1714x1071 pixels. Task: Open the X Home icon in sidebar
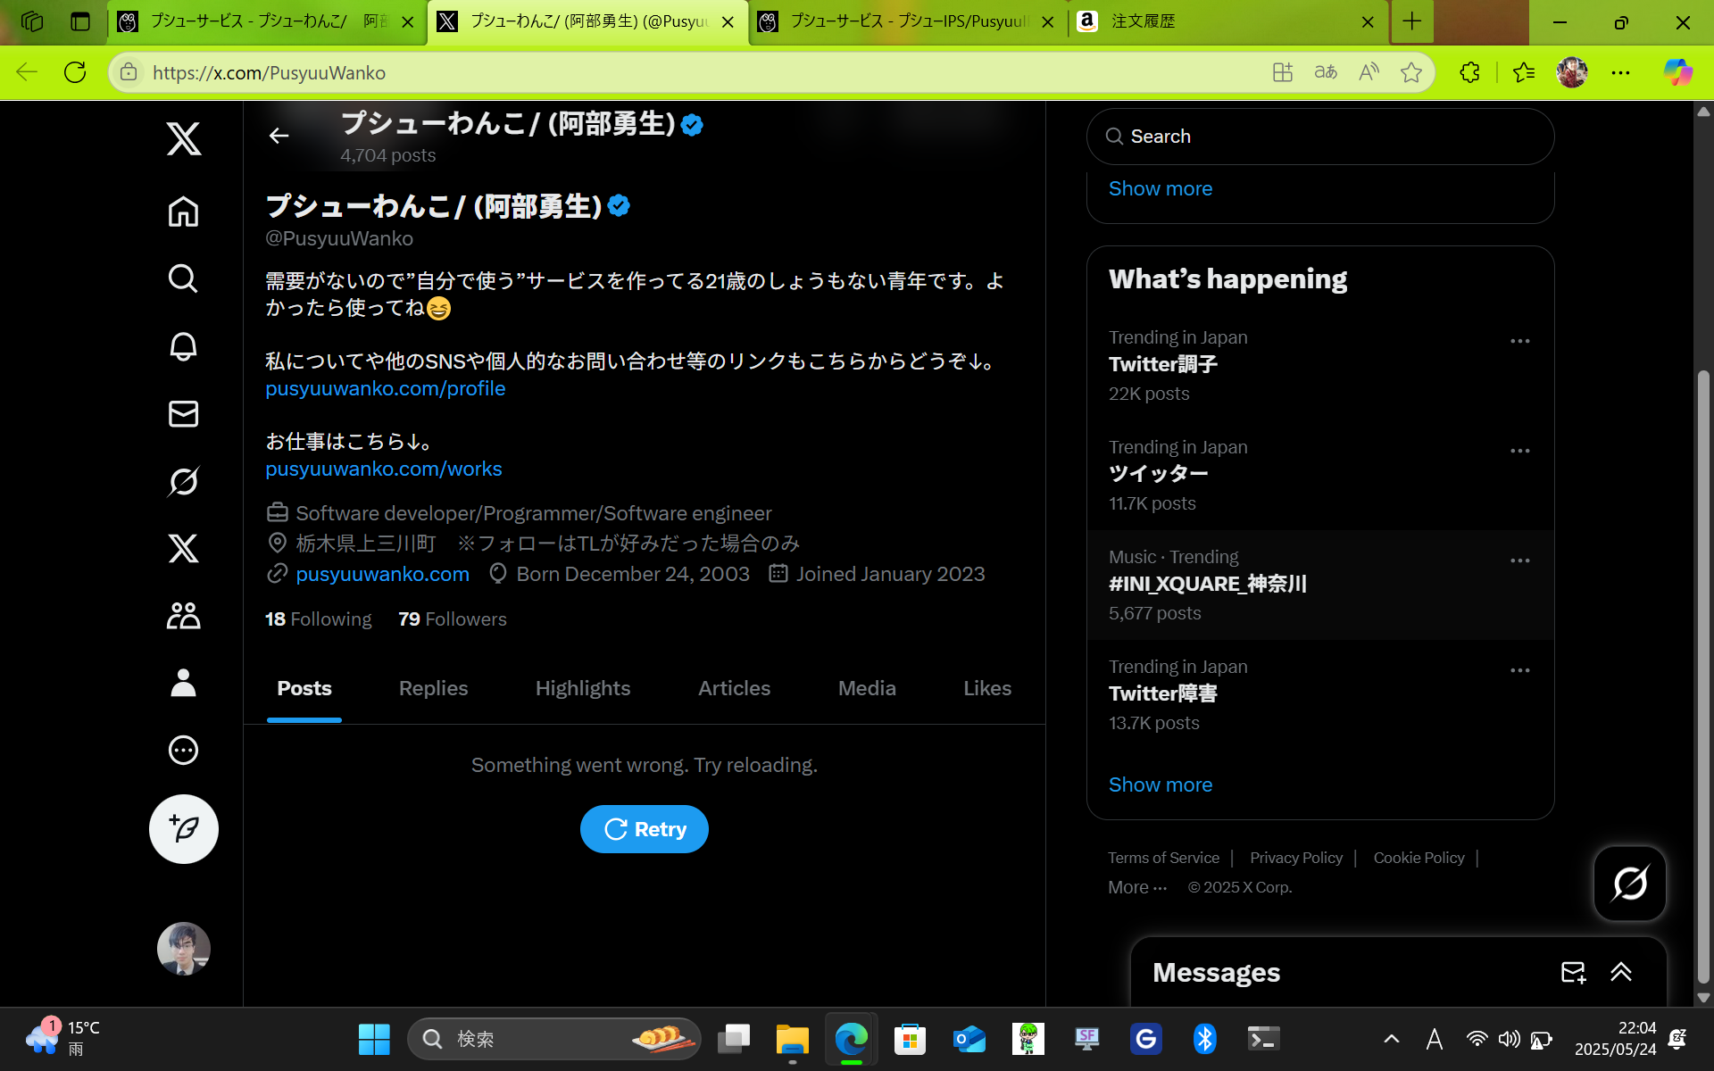pyautogui.click(x=183, y=212)
